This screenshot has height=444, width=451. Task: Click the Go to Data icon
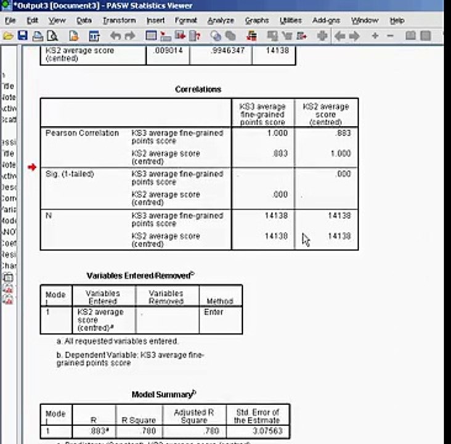coord(151,36)
